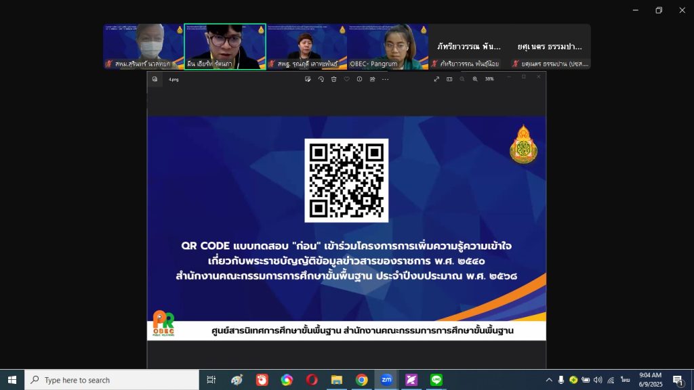Open Google Chrome from the taskbar
The image size is (694, 390).
362,380
